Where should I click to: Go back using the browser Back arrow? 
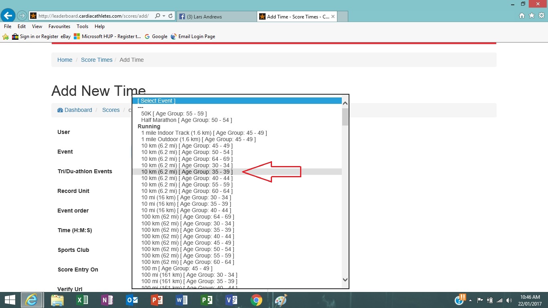pyautogui.click(x=8, y=16)
